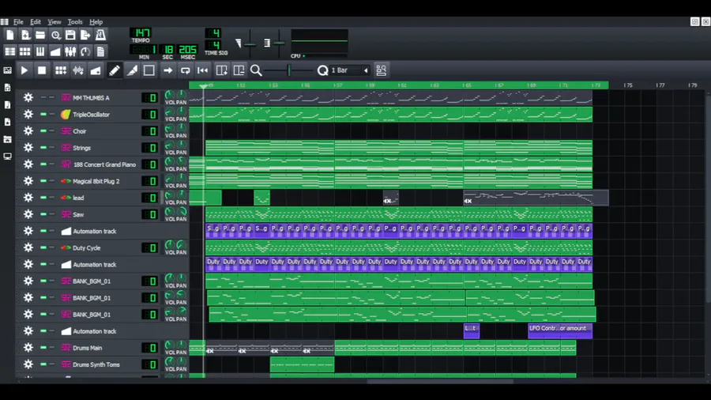The image size is (711, 400).
Task: Select the LFO Controller amount automation clip
Action: 560,330
